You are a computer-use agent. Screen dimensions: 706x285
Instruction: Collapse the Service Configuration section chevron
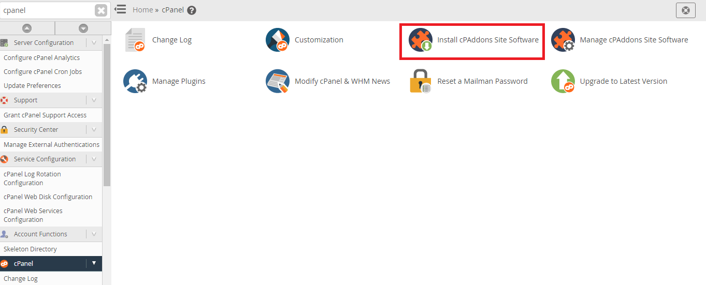[x=94, y=159]
